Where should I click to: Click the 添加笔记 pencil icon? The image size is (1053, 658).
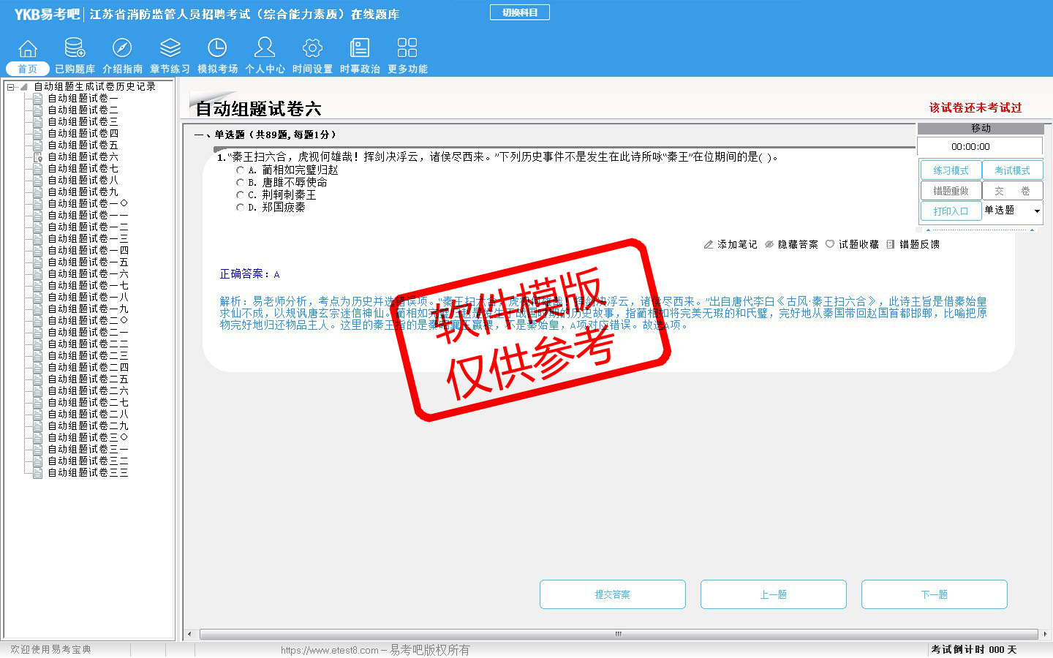coord(708,244)
